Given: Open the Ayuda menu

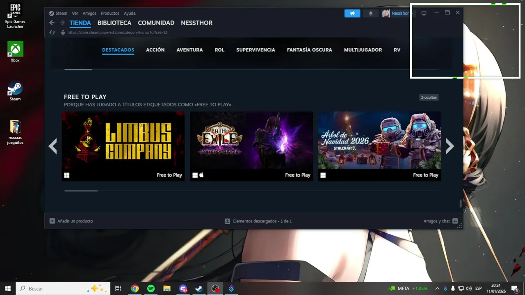Looking at the screenshot, I should click(x=130, y=13).
